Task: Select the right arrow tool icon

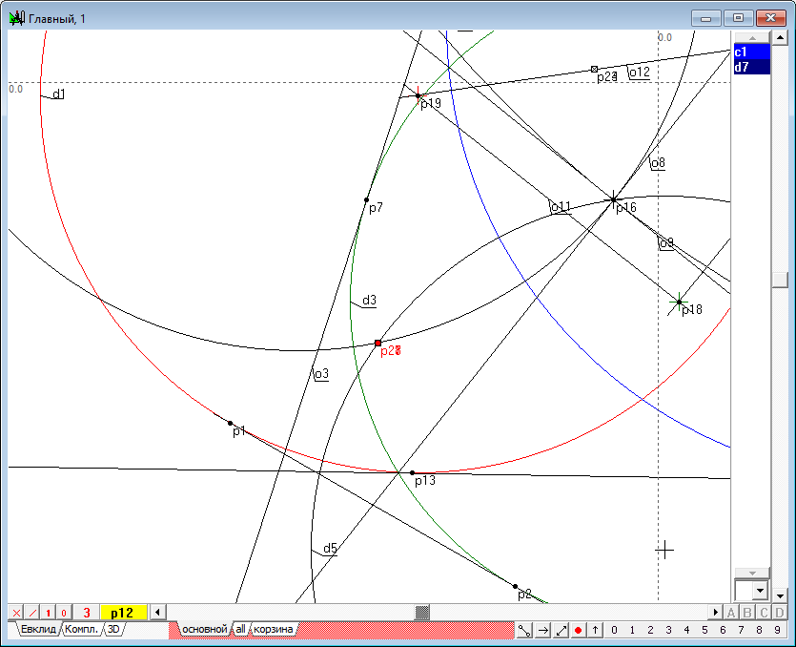Action: pos(542,630)
